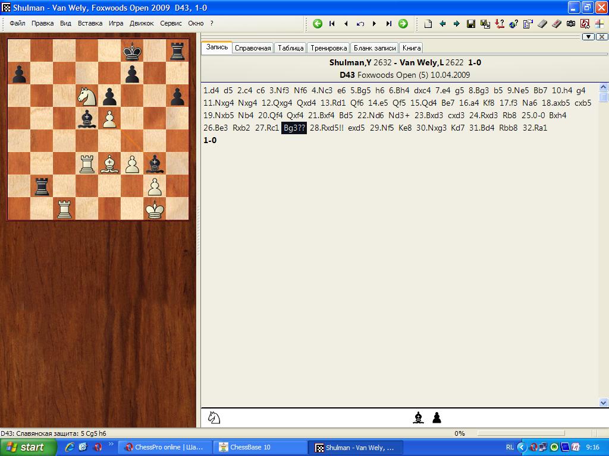Expand hidden system tray icons
The height and width of the screenshot is (456, 609).
tap(522, 447)
